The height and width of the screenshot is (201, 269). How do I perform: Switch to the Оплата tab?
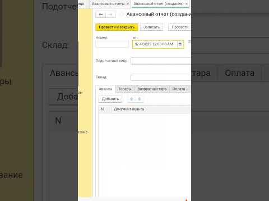click(179, 89)
